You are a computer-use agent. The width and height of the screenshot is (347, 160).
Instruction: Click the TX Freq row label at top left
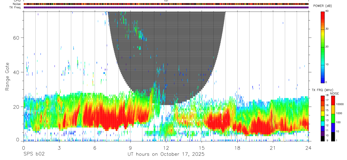15,7
